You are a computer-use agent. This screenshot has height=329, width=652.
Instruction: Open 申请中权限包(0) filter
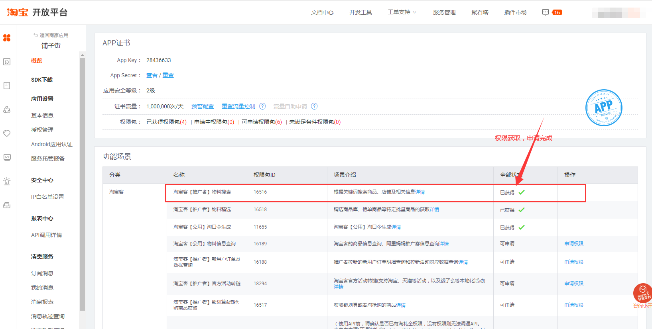[214, 122]
